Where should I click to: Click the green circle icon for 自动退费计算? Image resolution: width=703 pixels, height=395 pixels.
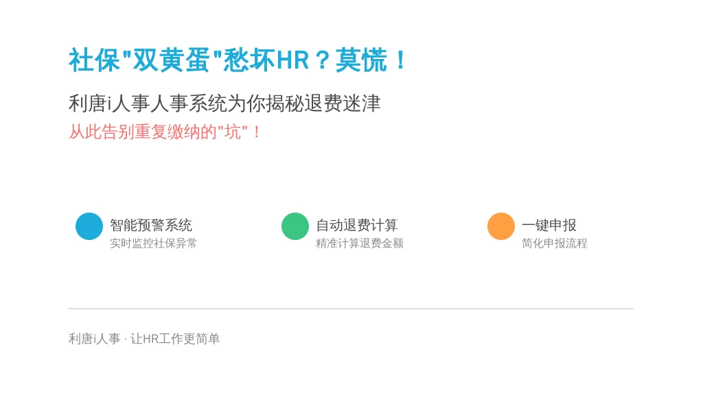click(x=295, y=226)
